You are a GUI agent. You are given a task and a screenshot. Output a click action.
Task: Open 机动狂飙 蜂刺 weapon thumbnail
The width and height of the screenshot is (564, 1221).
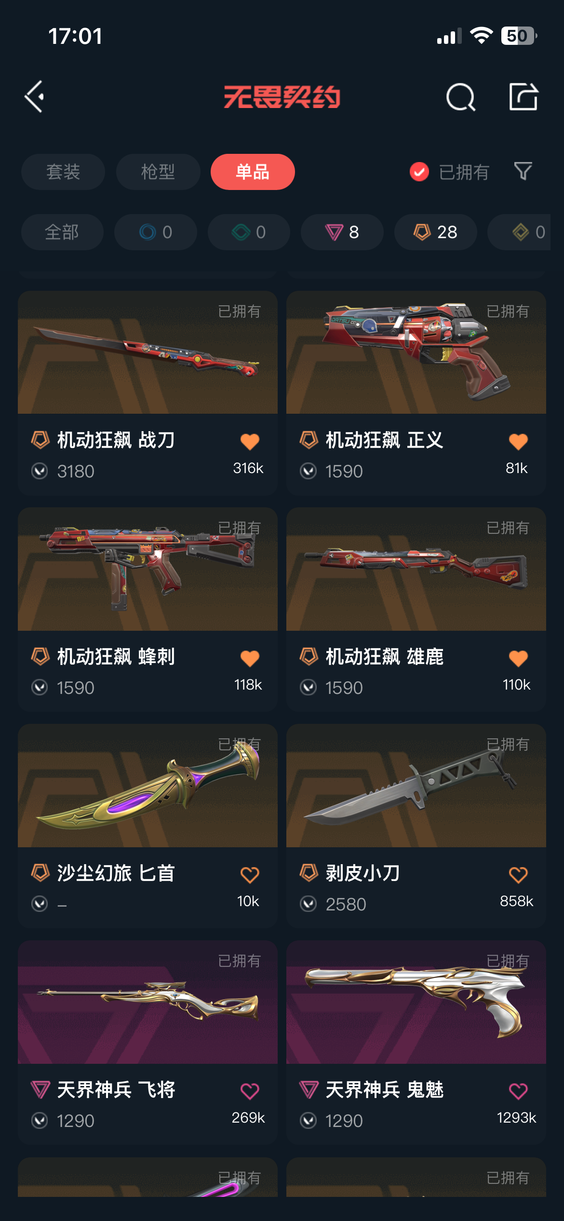coord(148,569)
